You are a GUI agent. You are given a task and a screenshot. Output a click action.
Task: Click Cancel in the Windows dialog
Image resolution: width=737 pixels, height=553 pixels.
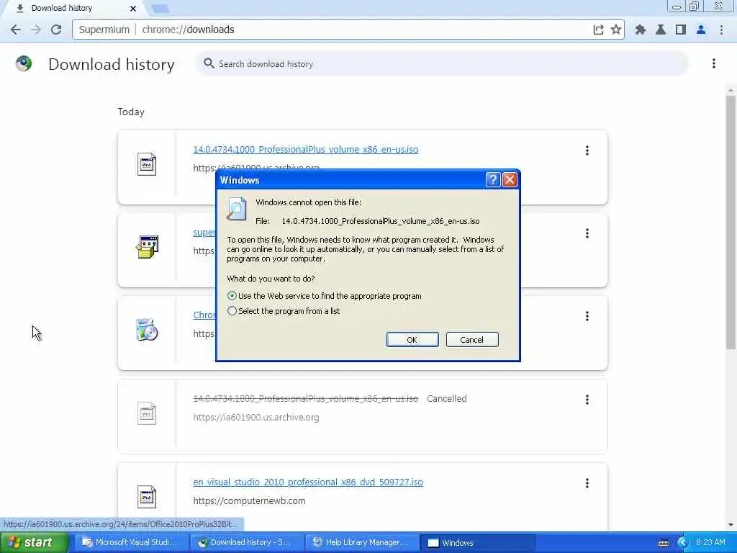coord(472,340)
